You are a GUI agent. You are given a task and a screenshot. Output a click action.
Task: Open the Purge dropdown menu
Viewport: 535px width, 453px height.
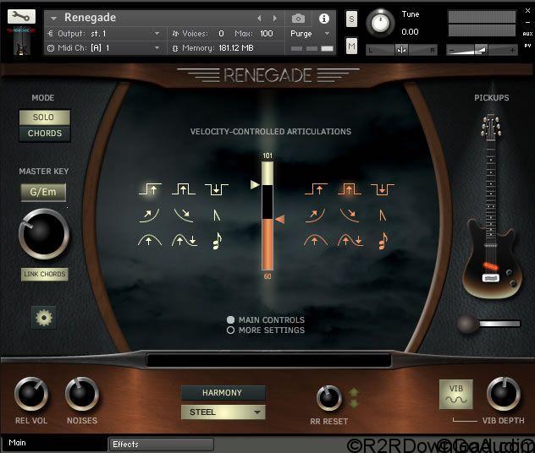pos(310,34)
